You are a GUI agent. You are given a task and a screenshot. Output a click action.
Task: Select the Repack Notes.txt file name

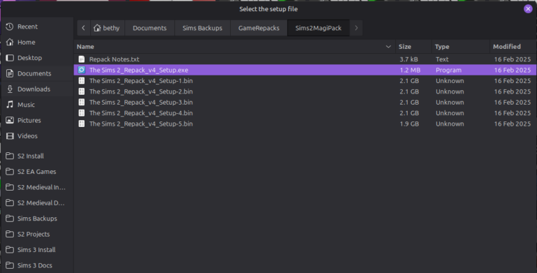click(x=115, y=59)
